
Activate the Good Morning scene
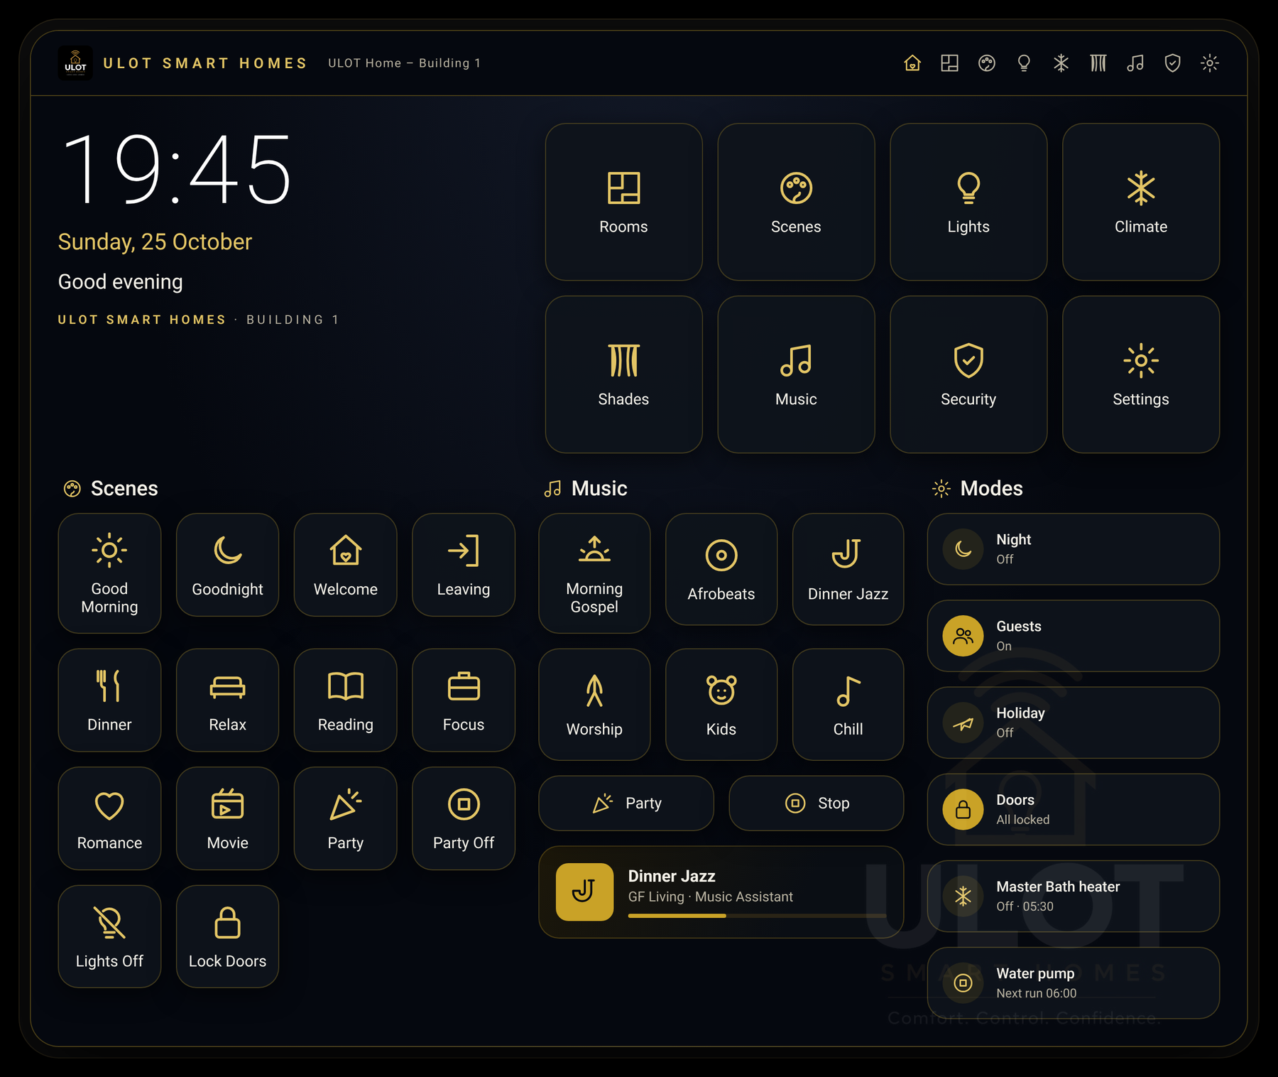click(x=109, y=573)
